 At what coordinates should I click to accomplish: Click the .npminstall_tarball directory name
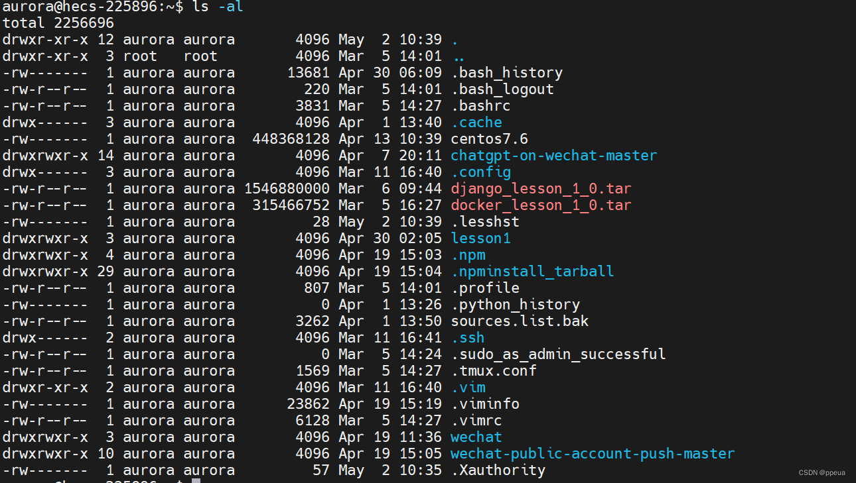coord(532,272)
